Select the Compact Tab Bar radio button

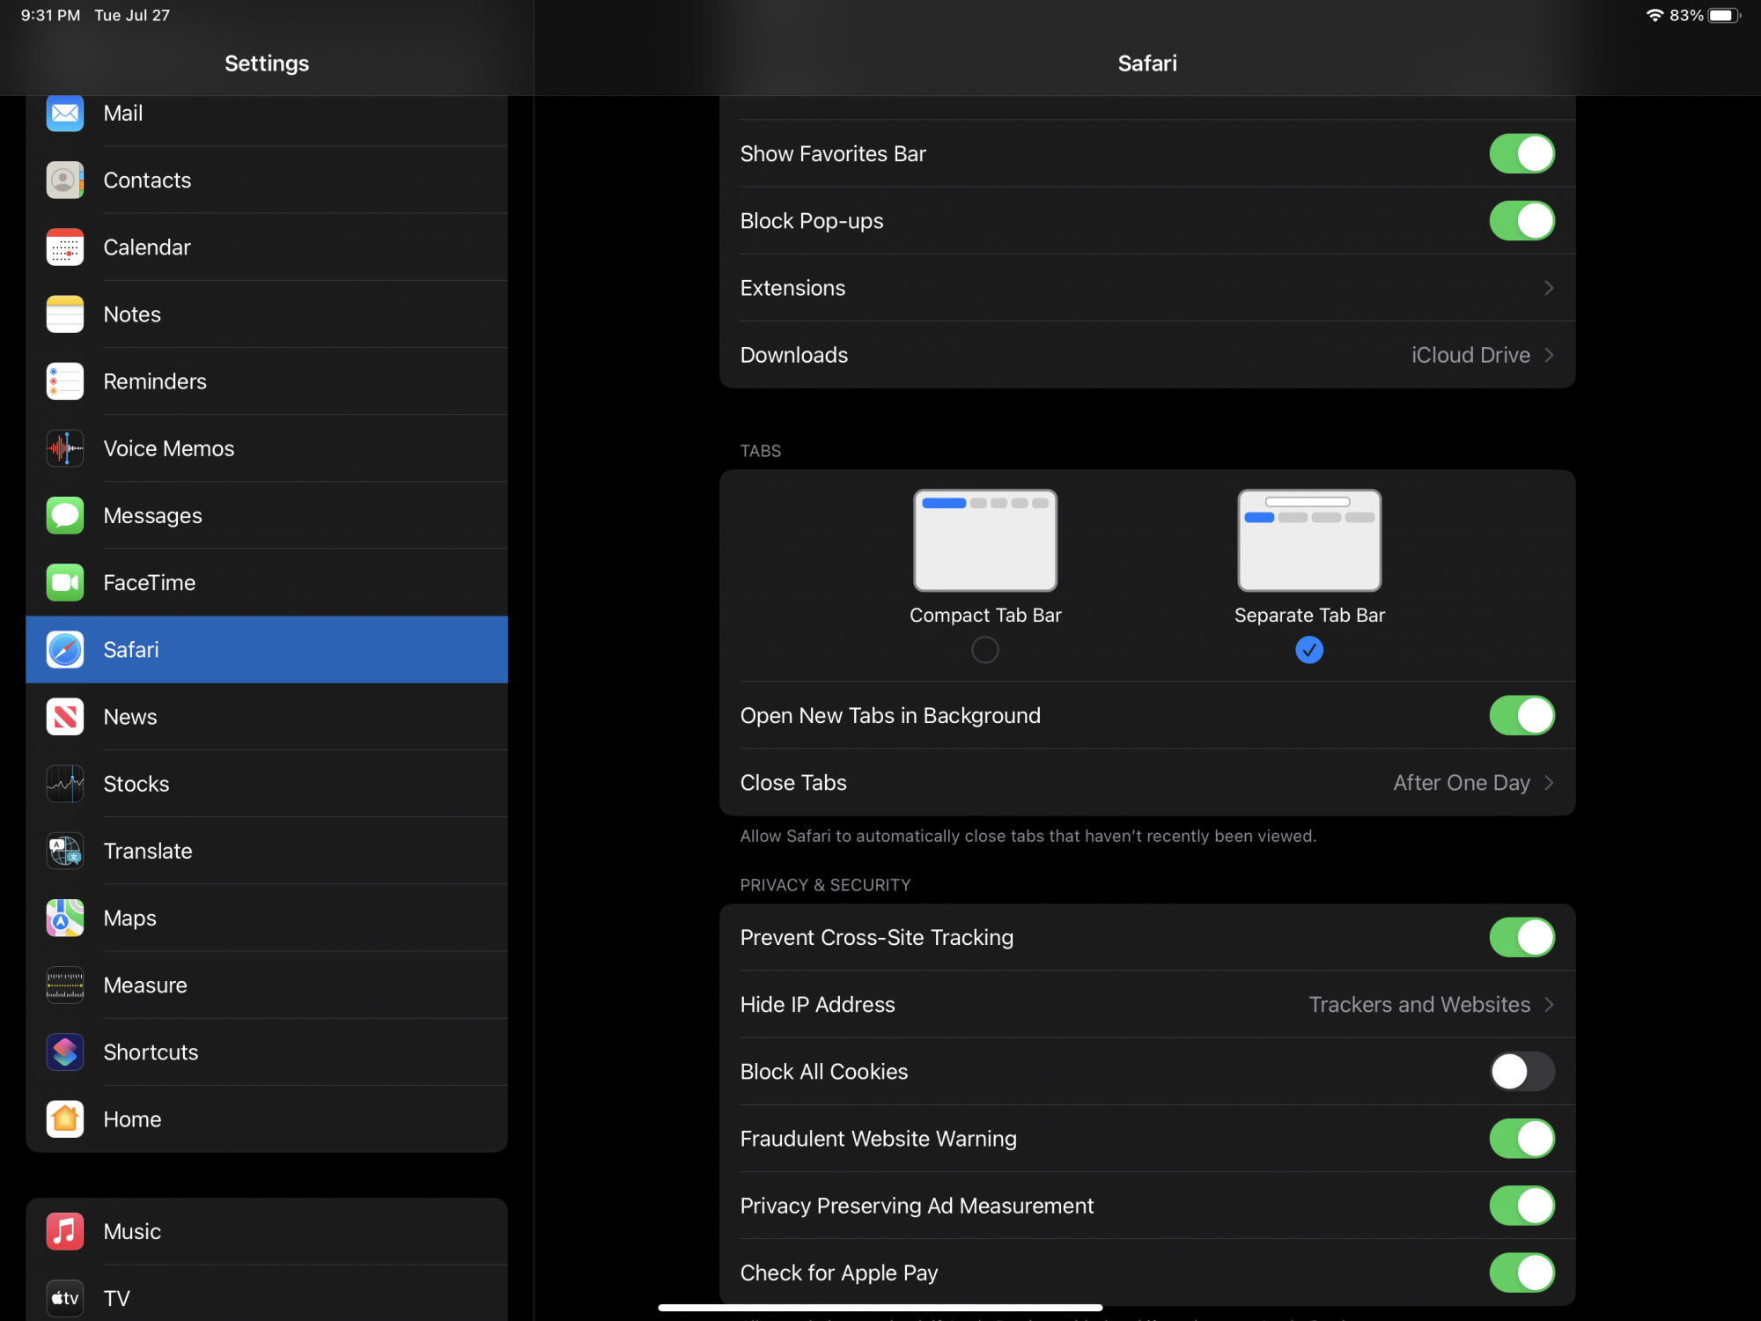coord(984,650)
